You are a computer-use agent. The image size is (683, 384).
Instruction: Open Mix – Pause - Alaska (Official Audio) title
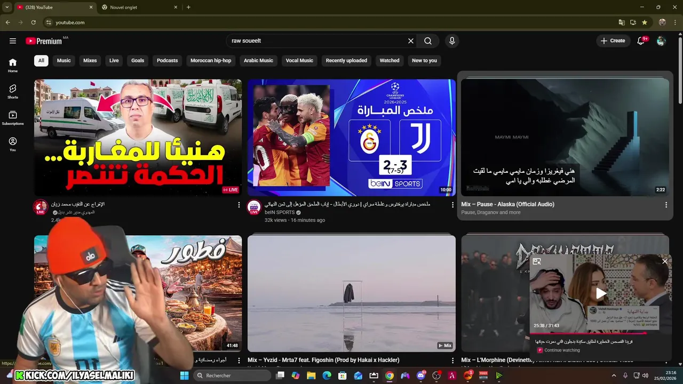(x=508, y=204)
